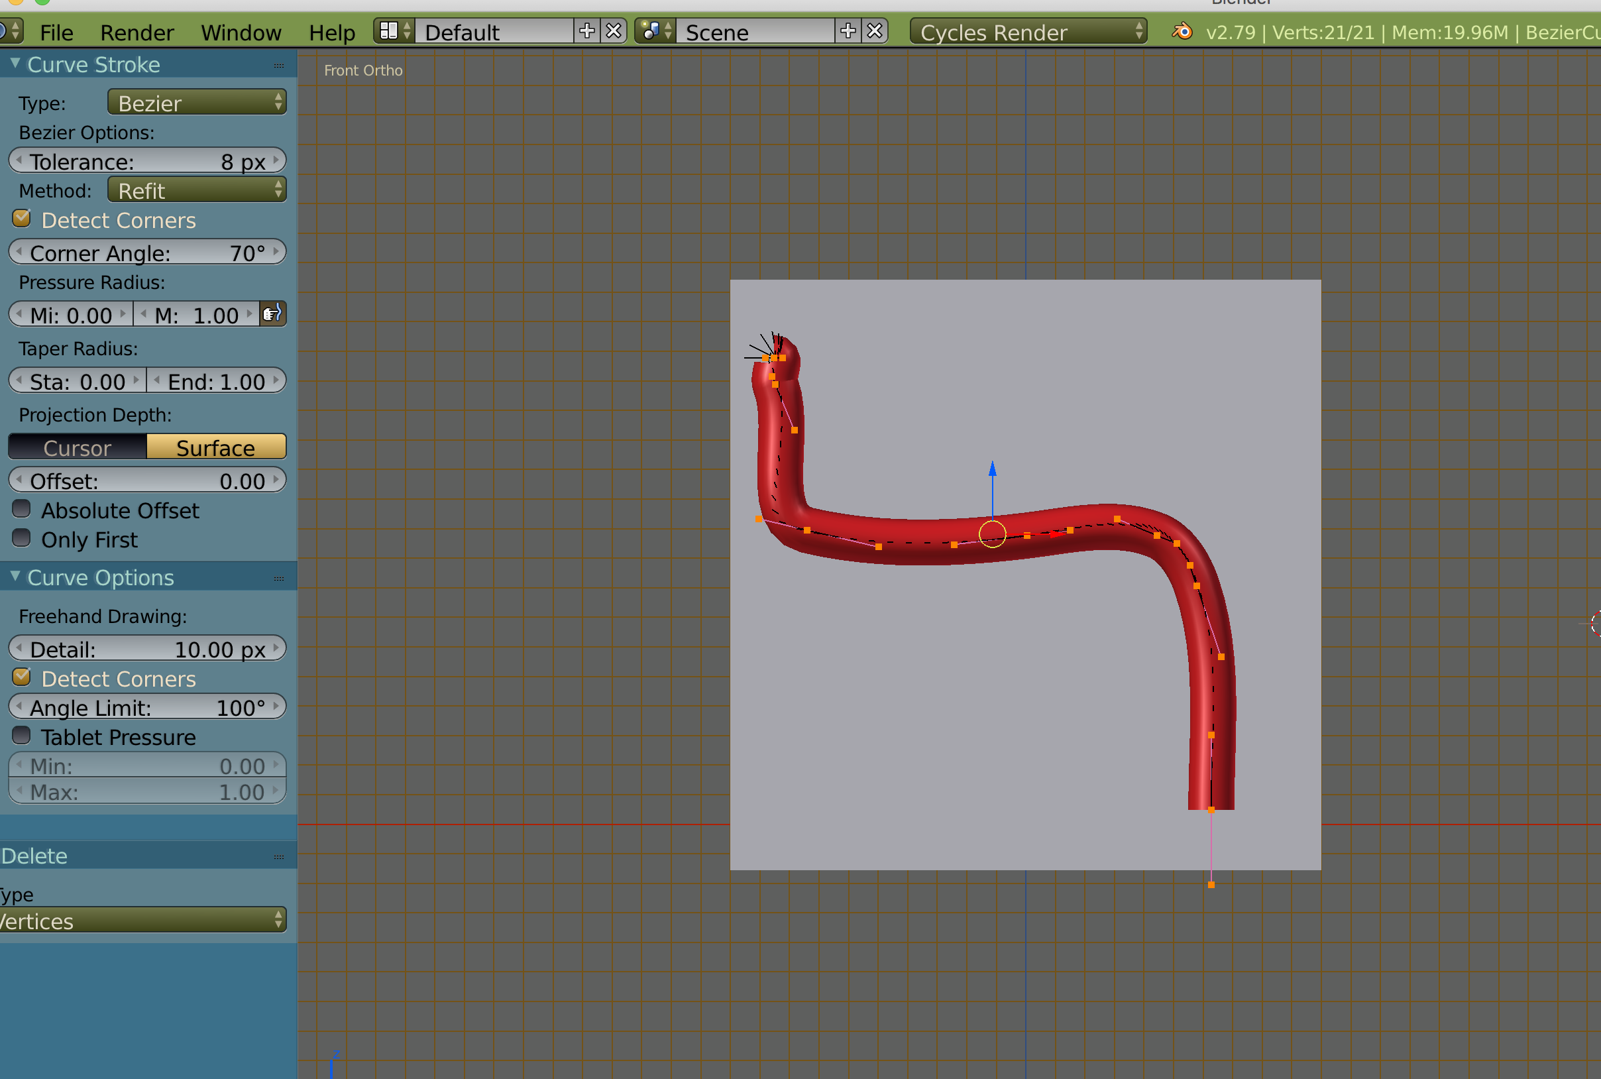Add a new screen layout
Viewport: 1601px width, 1079px height.
click(587, 32)
